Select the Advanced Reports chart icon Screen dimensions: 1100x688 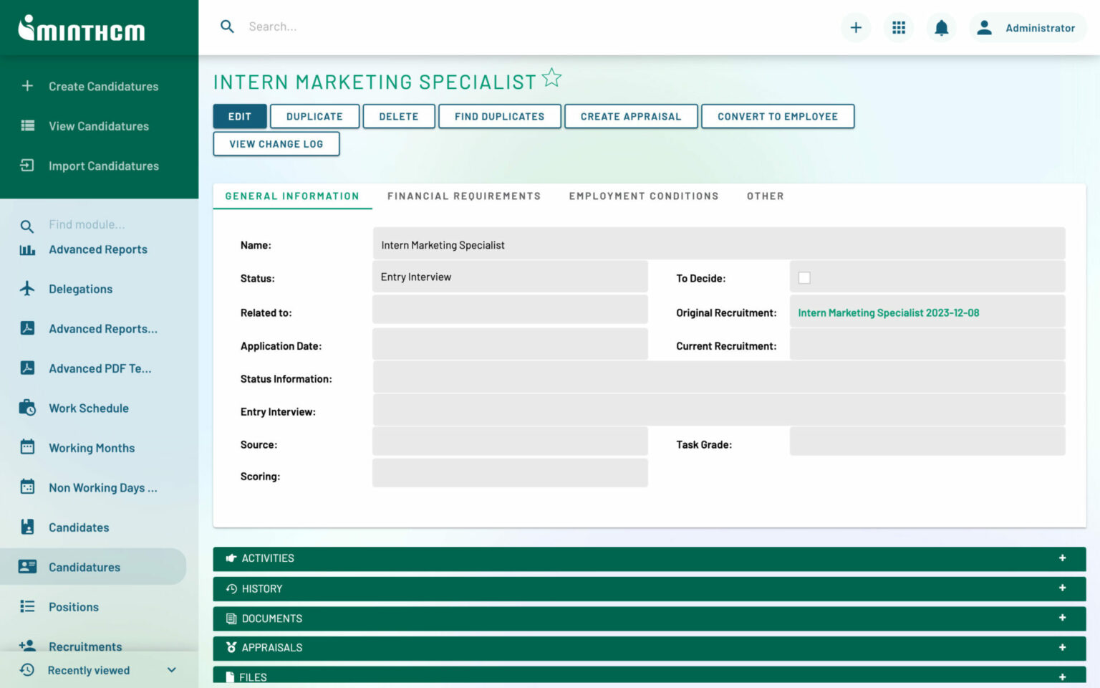(x=26, y=249)
